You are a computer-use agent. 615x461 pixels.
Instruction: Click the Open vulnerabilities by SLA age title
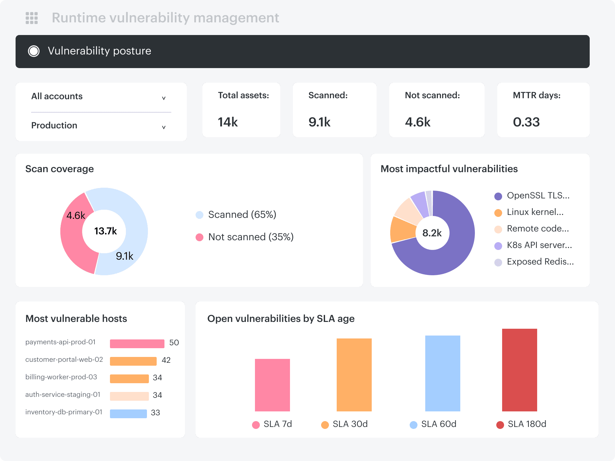coord(281,319)
